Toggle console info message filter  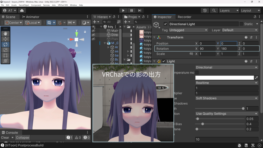(x=69, y=137)
